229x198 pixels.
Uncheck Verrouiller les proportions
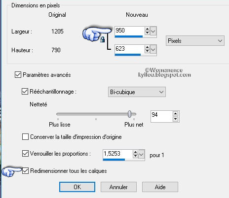click(x=25, y=154)
